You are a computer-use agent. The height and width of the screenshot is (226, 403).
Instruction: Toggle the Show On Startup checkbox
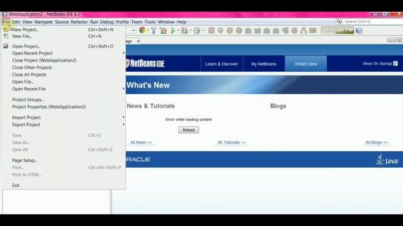pyautogui.click(x=395, y=63)
